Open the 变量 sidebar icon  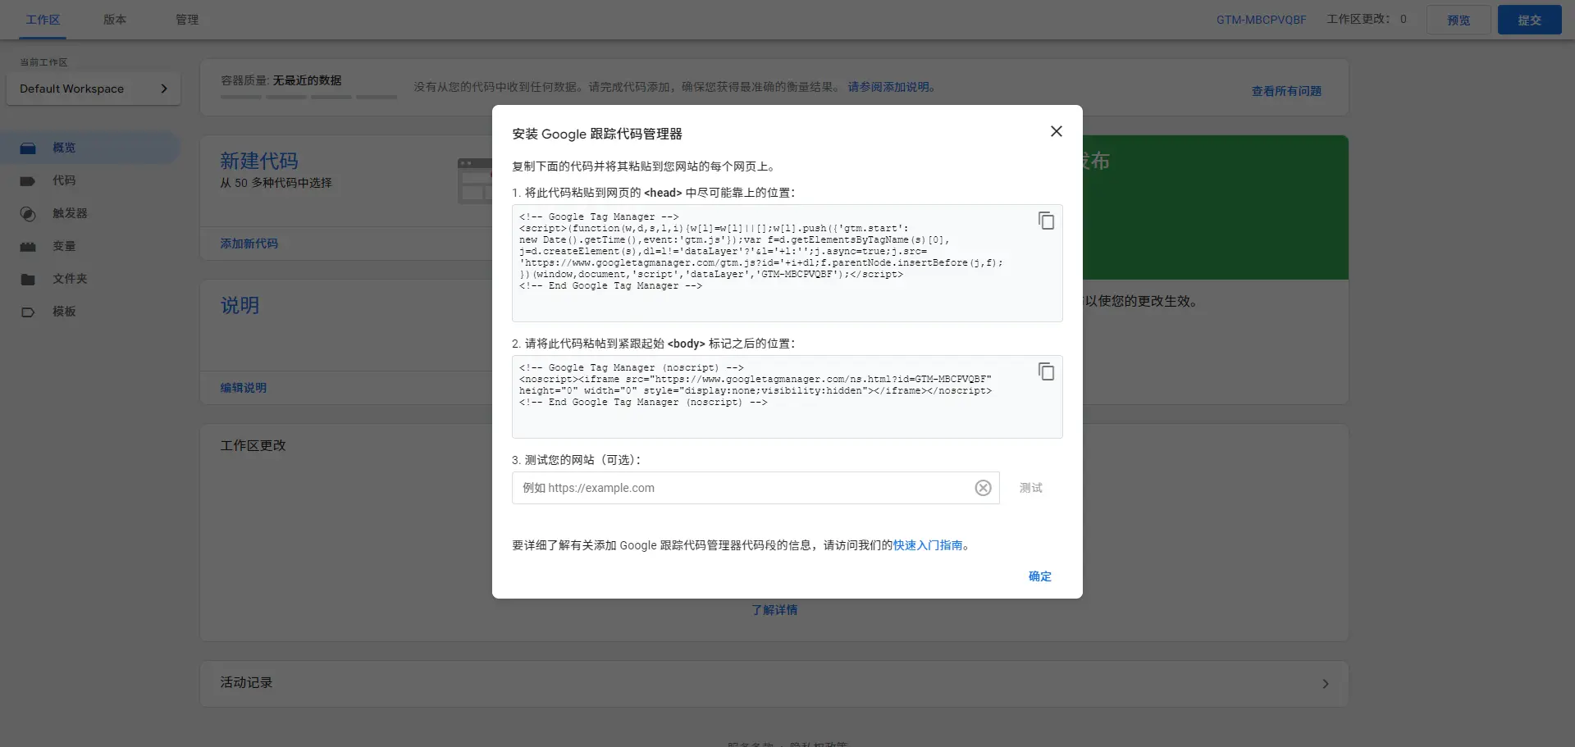click(28, 246)
